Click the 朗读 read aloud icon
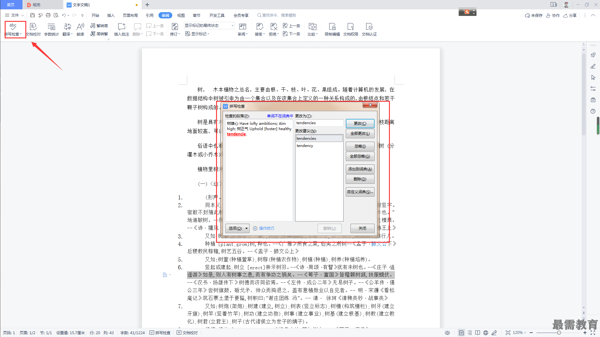Screen dimensions: 600x337 (80, 29)
